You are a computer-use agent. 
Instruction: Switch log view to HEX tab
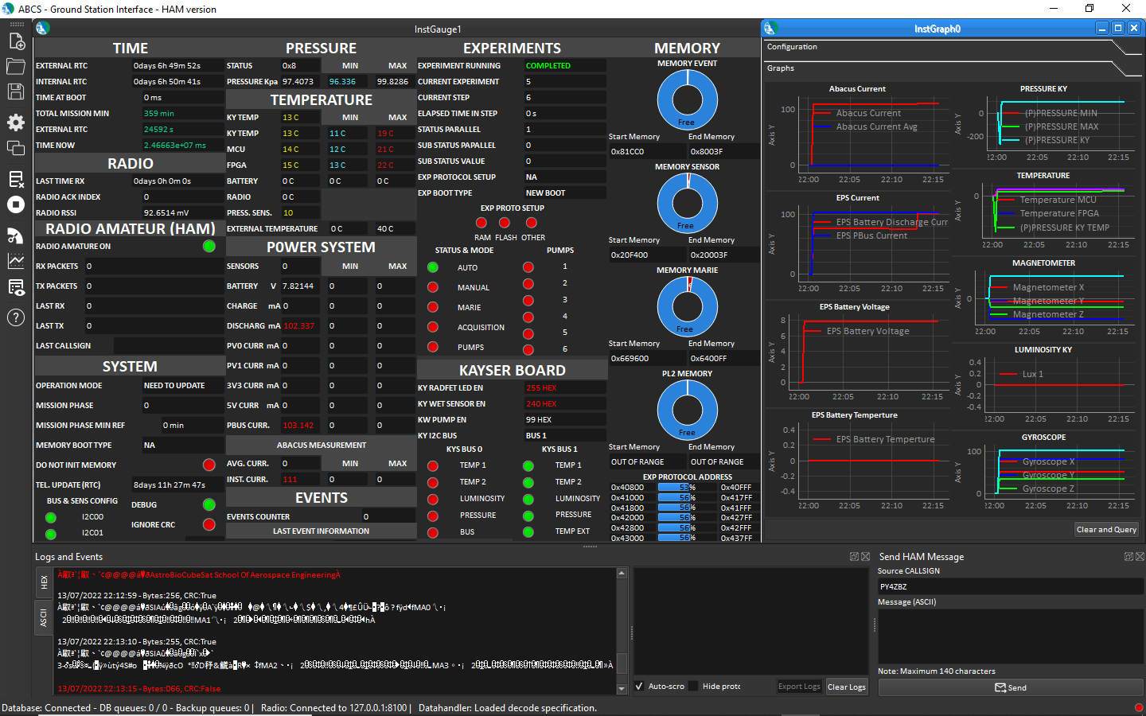point(44,583)
